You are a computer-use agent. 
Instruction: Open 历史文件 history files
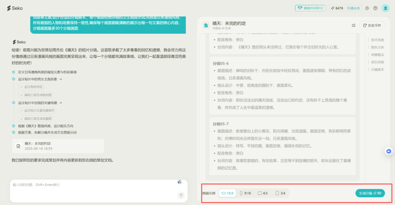click(x=372, y=26)
